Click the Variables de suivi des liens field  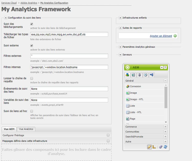pyautogui.click(x=69, y=100)
